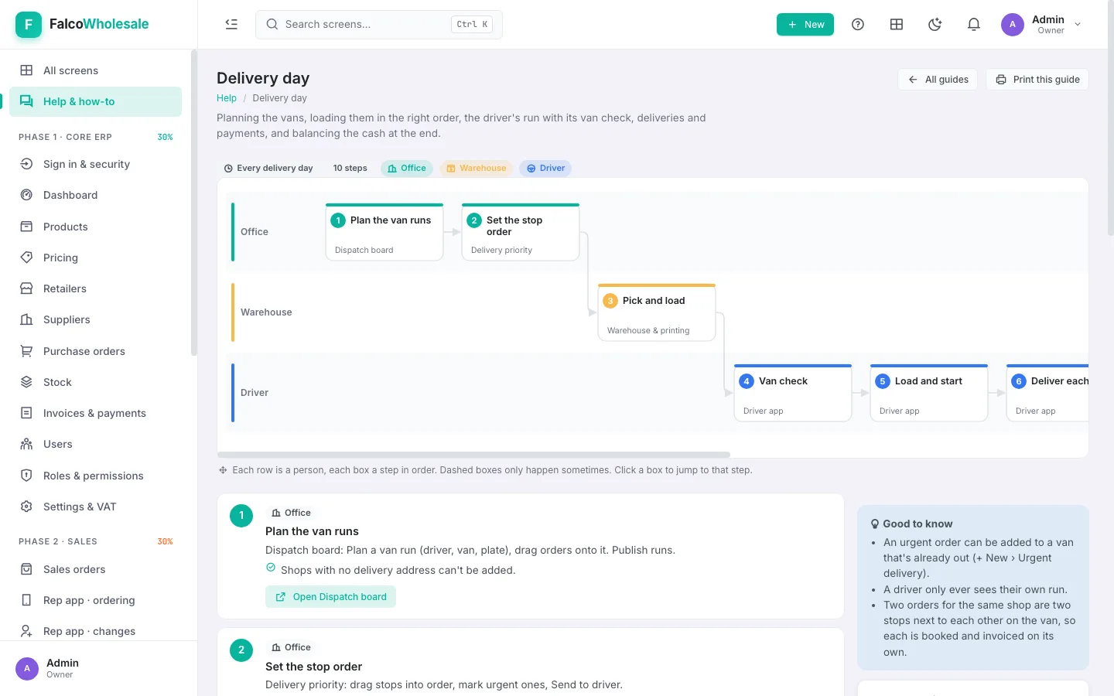The image size is (1114, 696).
Task: Click the flowchart horizontal scrollbar
Action: [473, 455]
